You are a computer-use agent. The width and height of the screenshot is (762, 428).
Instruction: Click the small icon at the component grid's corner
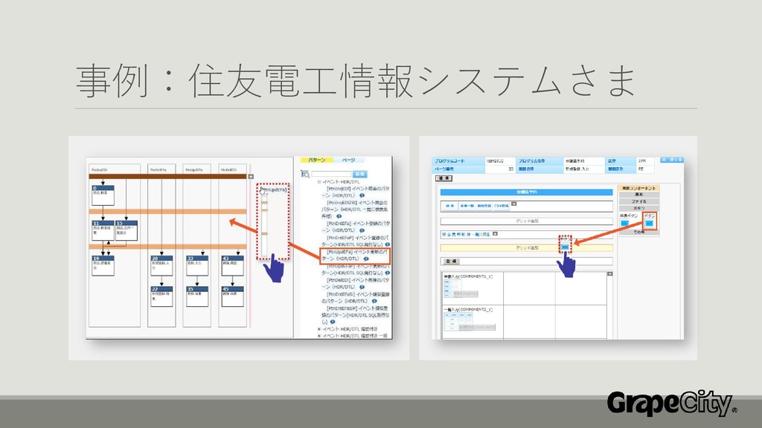pos(609,274)
